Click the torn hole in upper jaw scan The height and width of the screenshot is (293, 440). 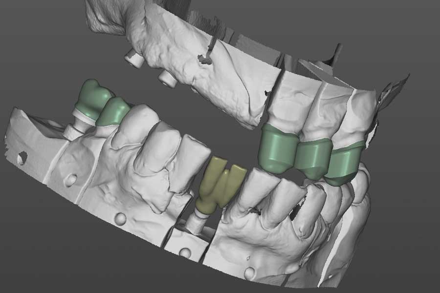coord(204,59)
